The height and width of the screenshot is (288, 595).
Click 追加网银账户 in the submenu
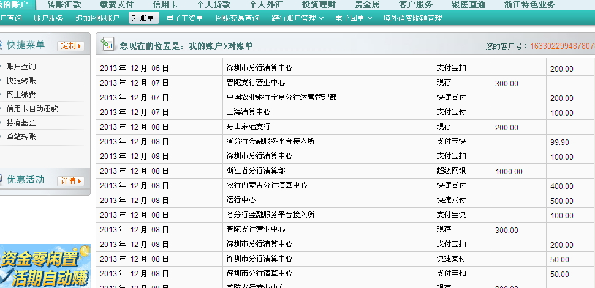click(x=97, y=18)
